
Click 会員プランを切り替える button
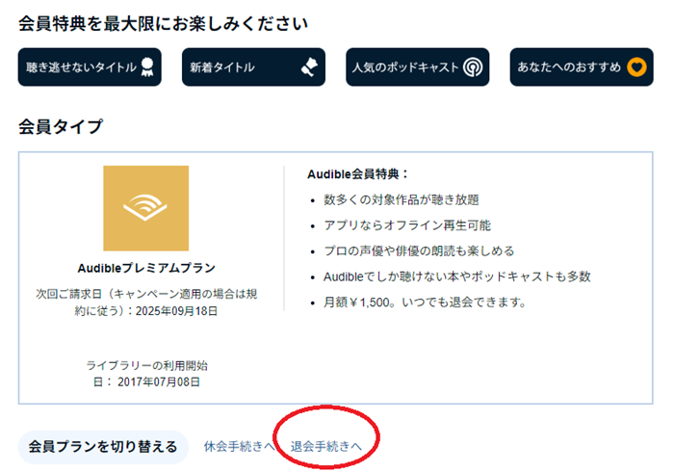pyautogui.click(x=103, y=447)
